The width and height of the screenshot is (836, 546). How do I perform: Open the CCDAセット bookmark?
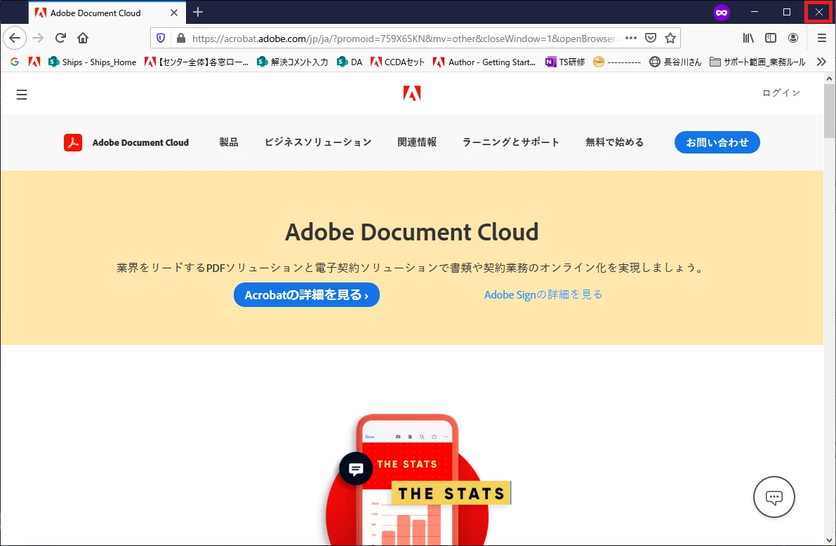(x=398, y=62)
